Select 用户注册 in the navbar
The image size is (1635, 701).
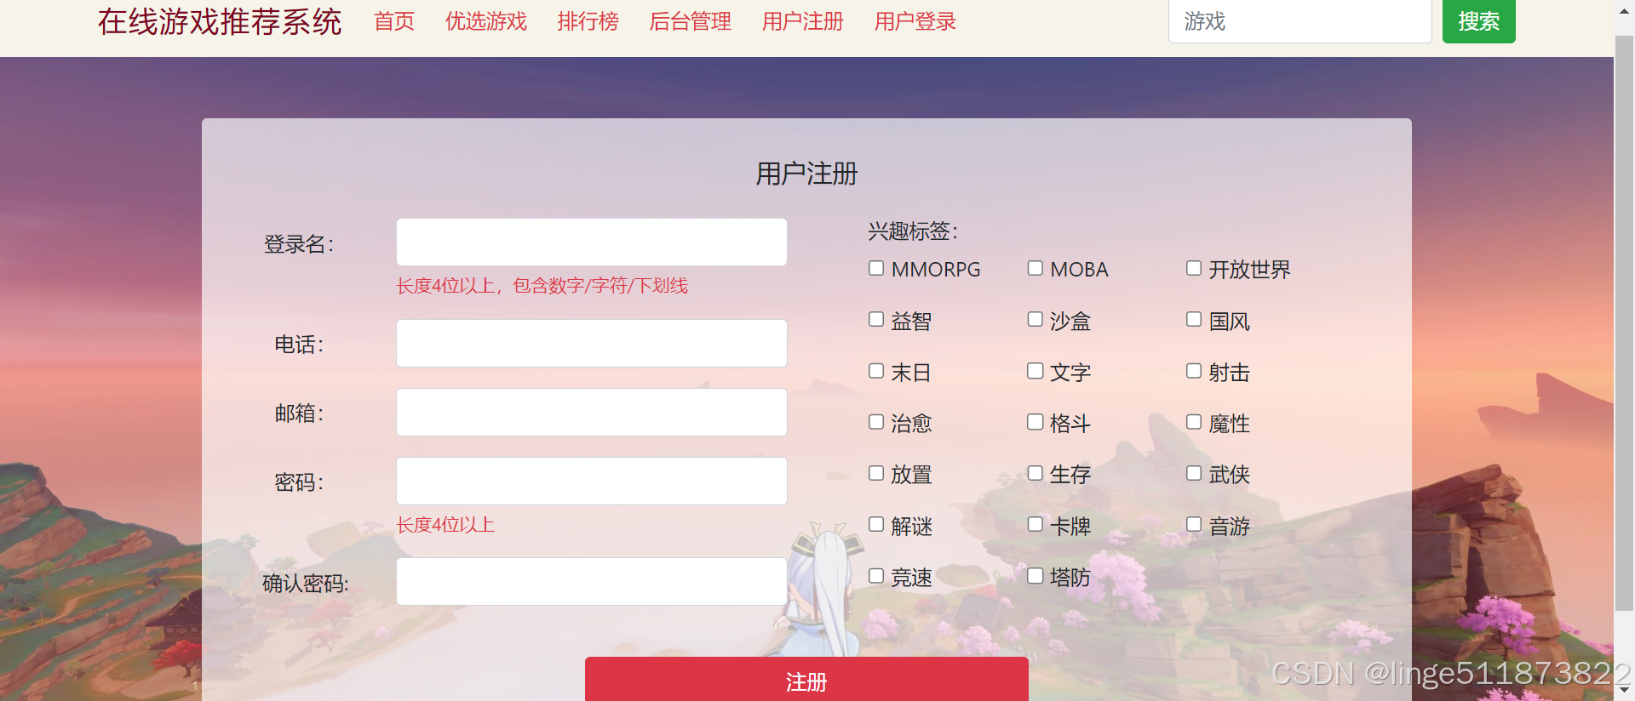[803, 21]
